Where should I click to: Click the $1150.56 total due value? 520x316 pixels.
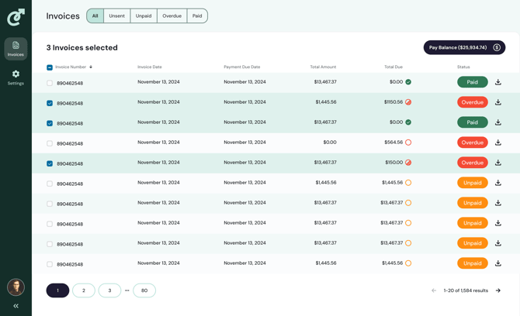[393, 102]
